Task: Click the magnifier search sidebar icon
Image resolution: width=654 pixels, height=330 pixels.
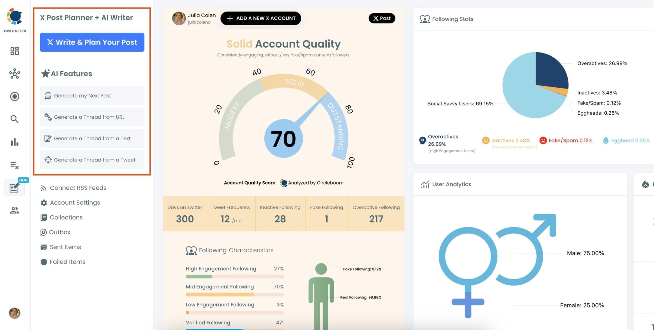Action: (14, 119)
